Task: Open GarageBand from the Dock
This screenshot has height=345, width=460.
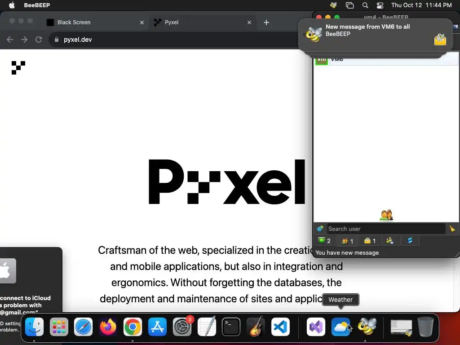Action: pyautogui.click(x=256, y=327)
